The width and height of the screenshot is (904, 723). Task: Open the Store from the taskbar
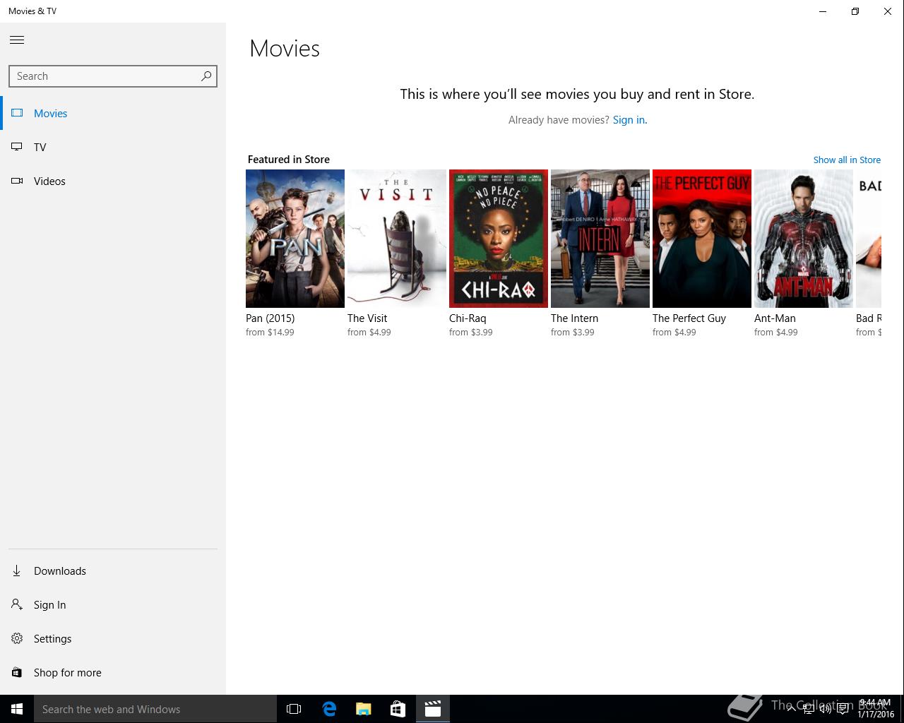coord(398,709)
